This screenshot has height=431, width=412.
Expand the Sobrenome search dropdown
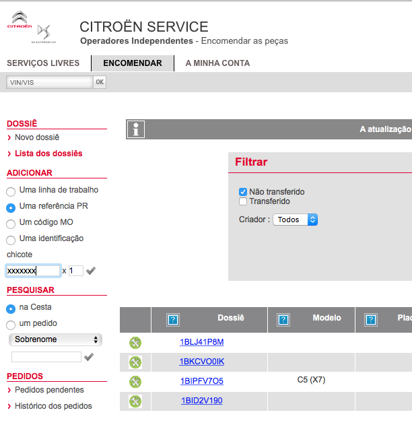[55, 339]
